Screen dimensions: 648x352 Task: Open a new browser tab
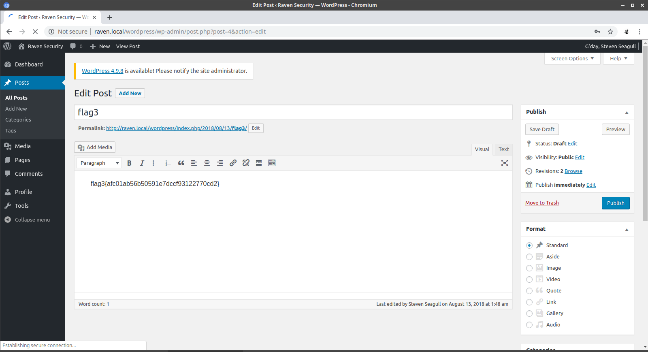[x=110, y=17]
